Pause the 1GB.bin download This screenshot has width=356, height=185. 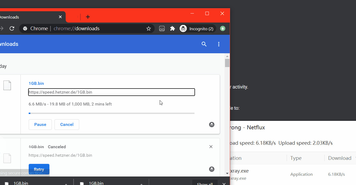[40, 125]
